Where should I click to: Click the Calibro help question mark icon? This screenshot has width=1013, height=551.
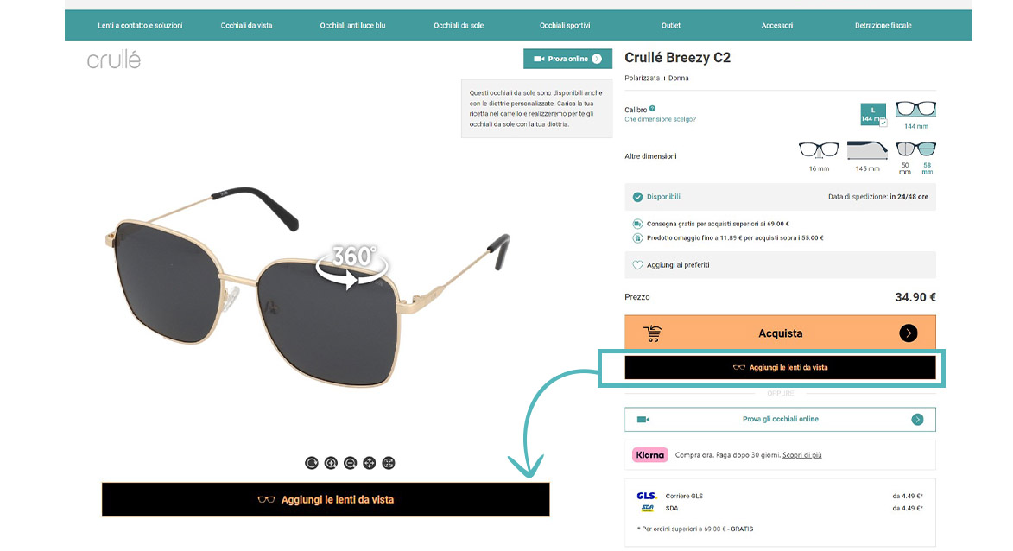click(653, 109)
